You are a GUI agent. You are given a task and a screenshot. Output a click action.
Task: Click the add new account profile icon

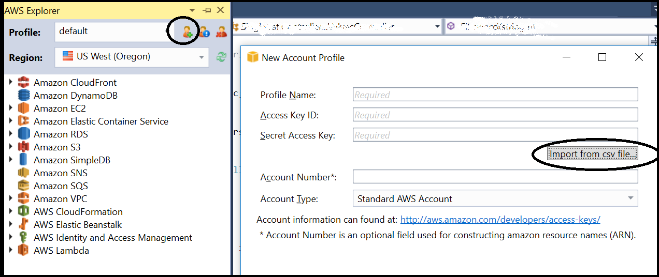(187, 32)
